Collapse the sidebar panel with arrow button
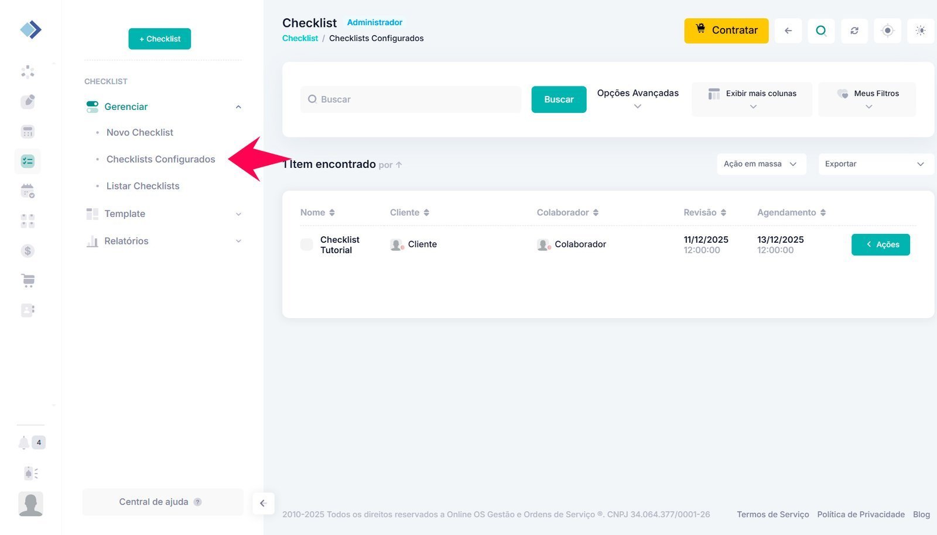Screen dimensions: 937x535 (263, 503)
